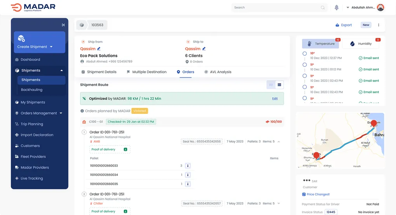Switch to the AVL Analysis tab
396x215 pixels.
218,72
